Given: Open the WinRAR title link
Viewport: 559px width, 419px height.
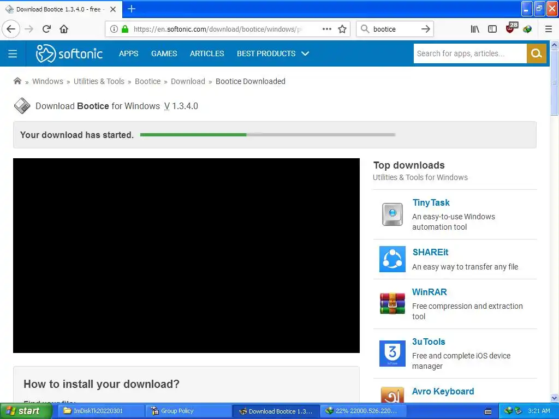Looking at the screenshot, I should (x=429, y=292).
